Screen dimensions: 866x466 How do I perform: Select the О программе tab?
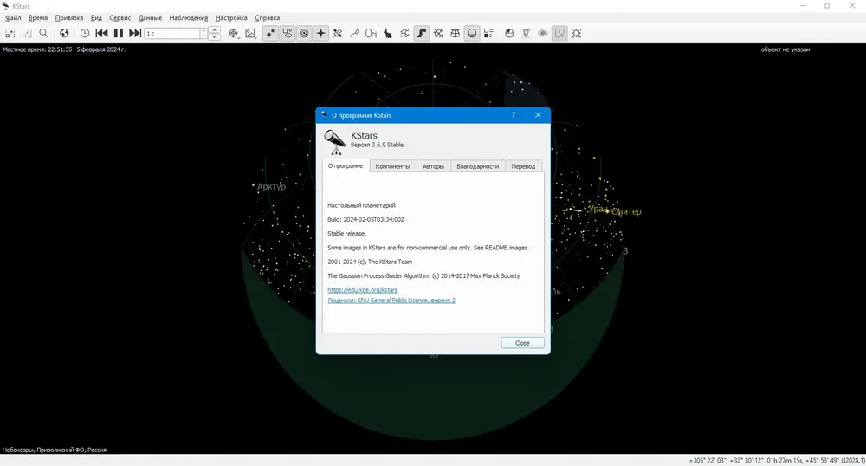(346, 165)
